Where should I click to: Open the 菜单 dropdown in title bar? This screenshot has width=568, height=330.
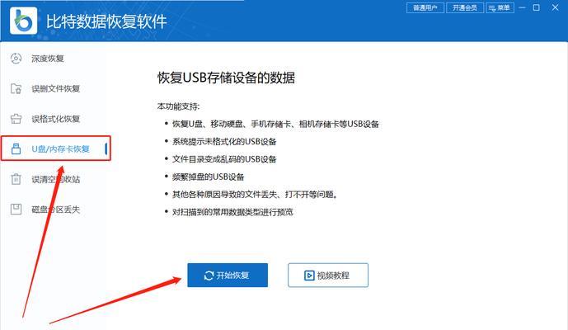500,7
